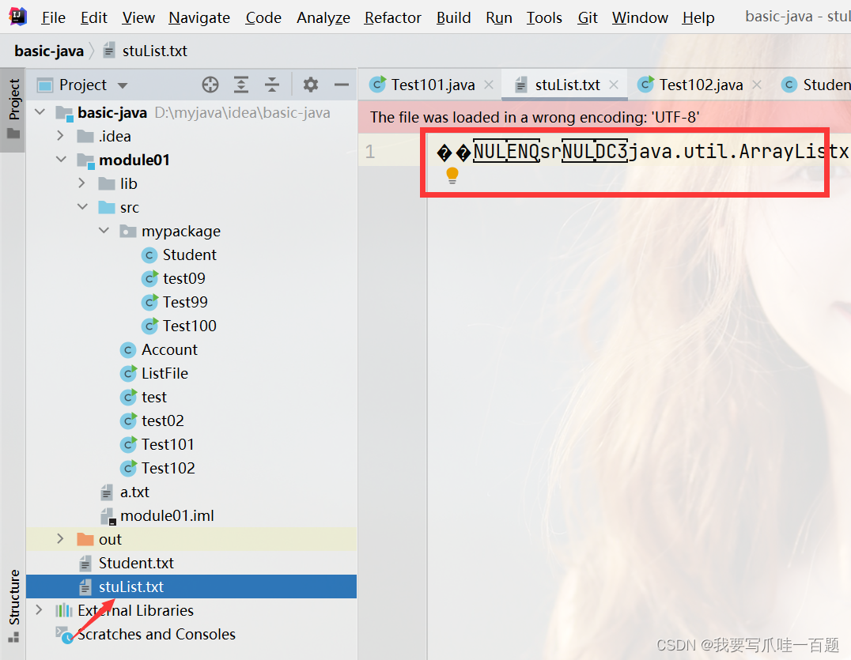Hide the Project tool window
Viewport: 851px width, 660px height.
pos(340,85)
